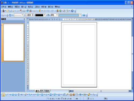Open the 修改 (Modify) menu
134x101 pixels.
tap(44, 7)
